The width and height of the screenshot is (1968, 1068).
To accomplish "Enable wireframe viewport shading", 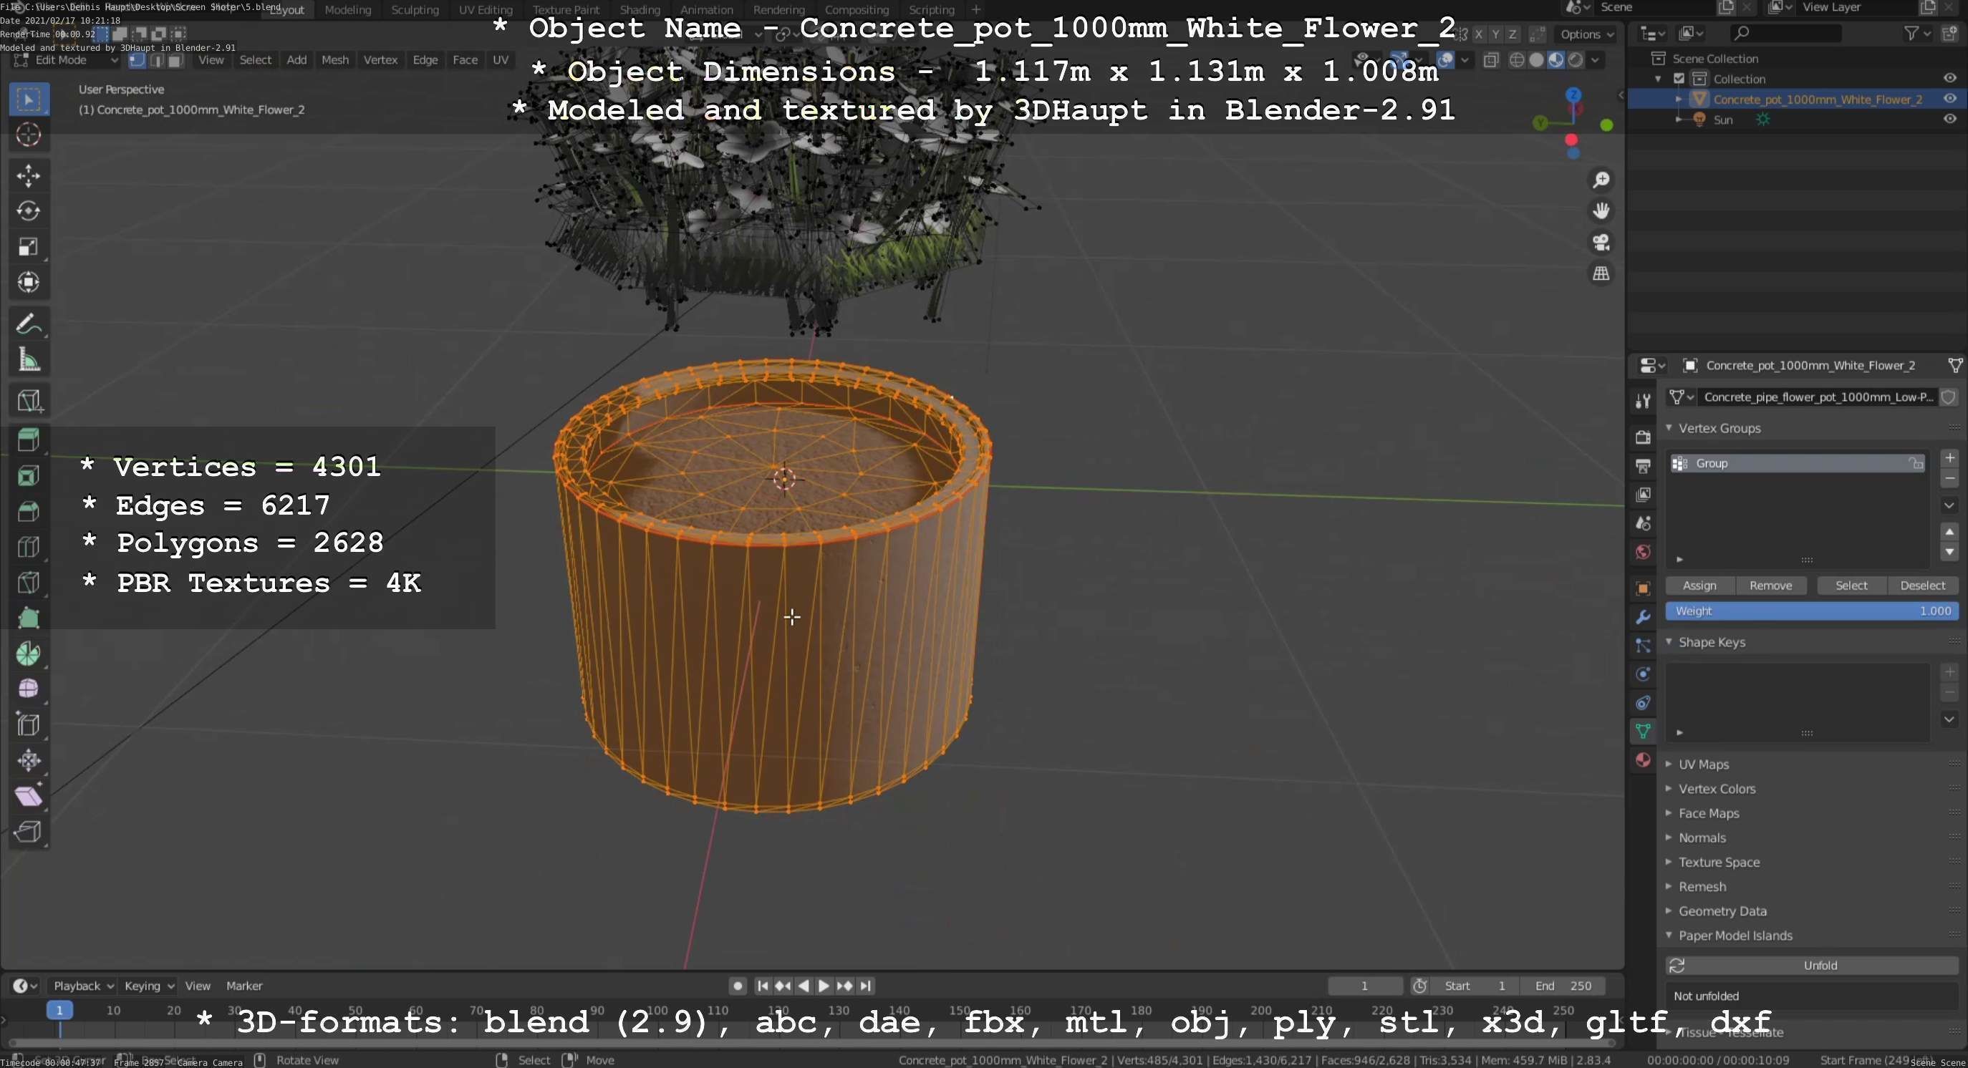I will [1518, 60].
